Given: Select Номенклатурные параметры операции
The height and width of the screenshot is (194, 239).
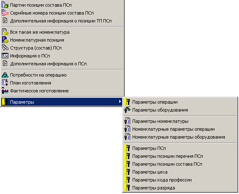Looking at the screenshot, I should [180, 129].
